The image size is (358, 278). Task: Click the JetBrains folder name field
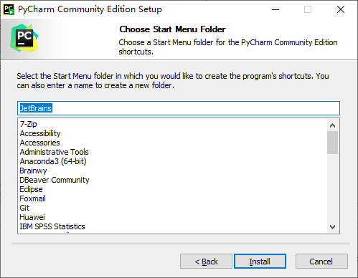[x=179, y=108]
